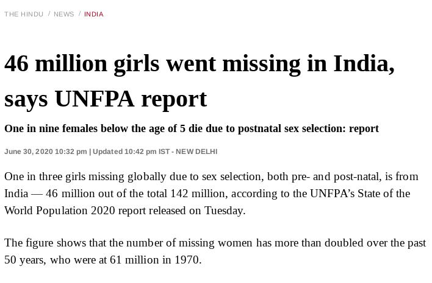Go to the INDIA breadcrumb category

pyautogui.click(x=94, y=14)
